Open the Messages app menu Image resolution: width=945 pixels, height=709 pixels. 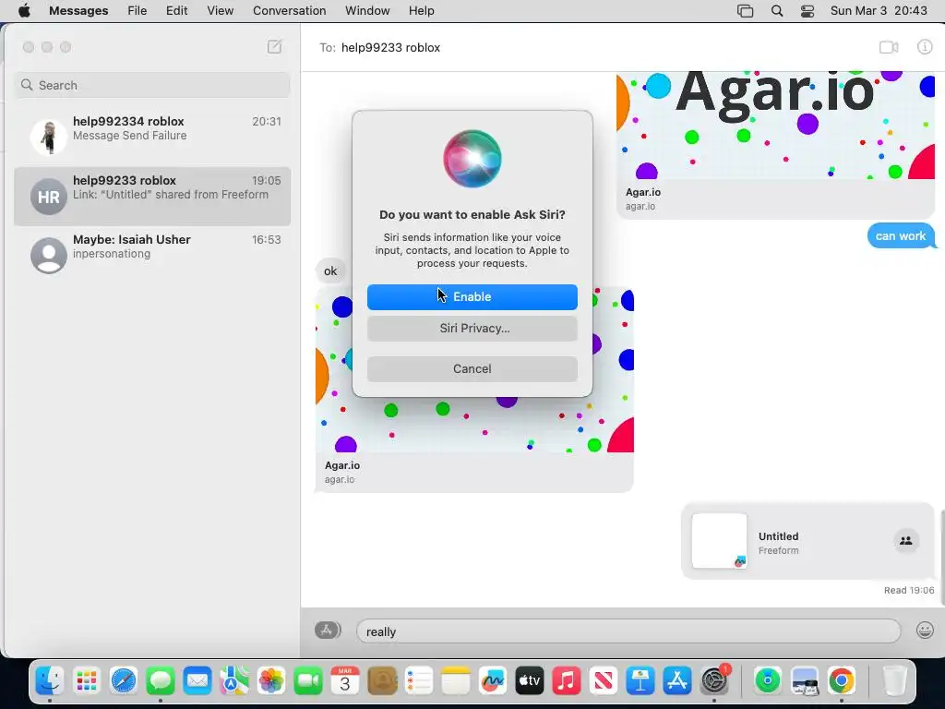pos(78,11)
